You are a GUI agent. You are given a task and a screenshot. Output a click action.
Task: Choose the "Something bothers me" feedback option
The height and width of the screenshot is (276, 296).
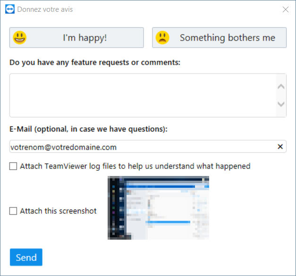pyautogui.click(x=220, y=38)
